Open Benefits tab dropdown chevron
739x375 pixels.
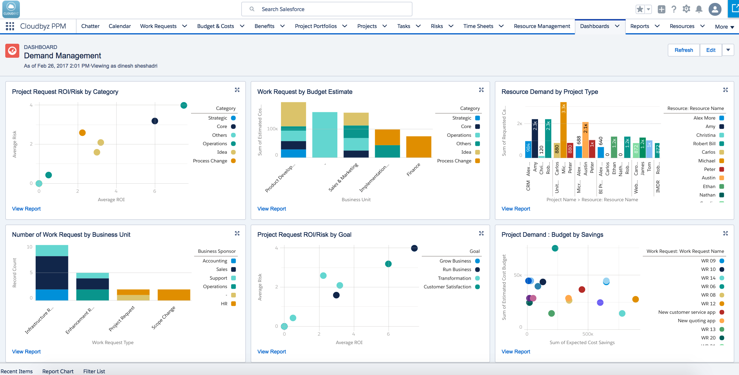pyautogui.click(x=282, y=26)
